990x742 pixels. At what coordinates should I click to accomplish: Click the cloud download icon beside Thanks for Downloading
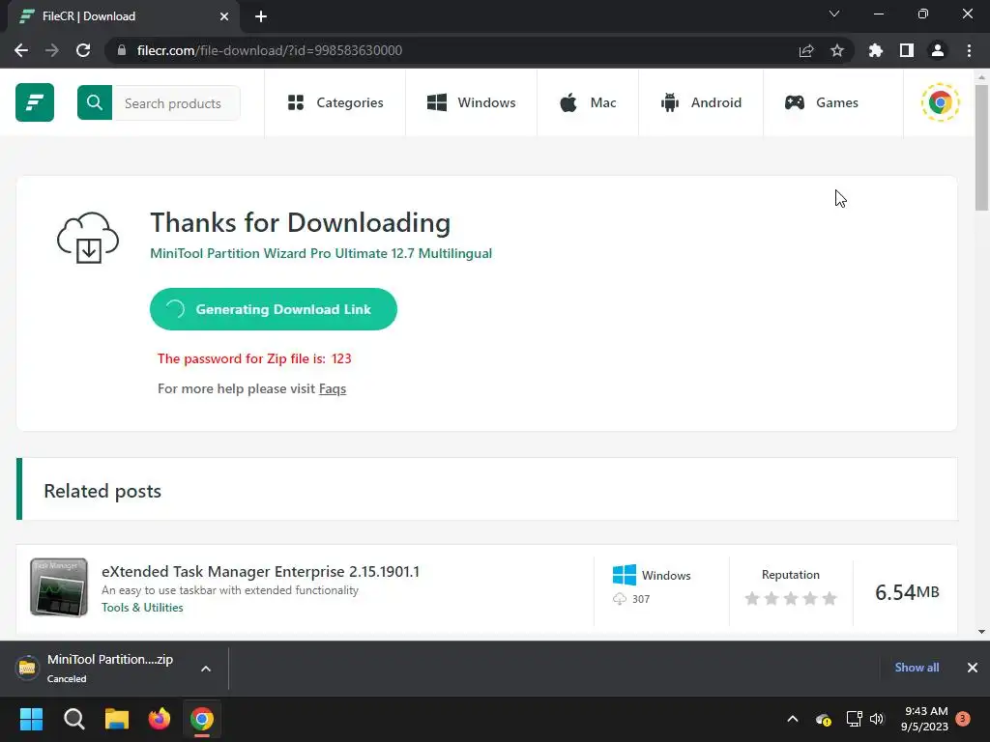(x=88, y=238)
